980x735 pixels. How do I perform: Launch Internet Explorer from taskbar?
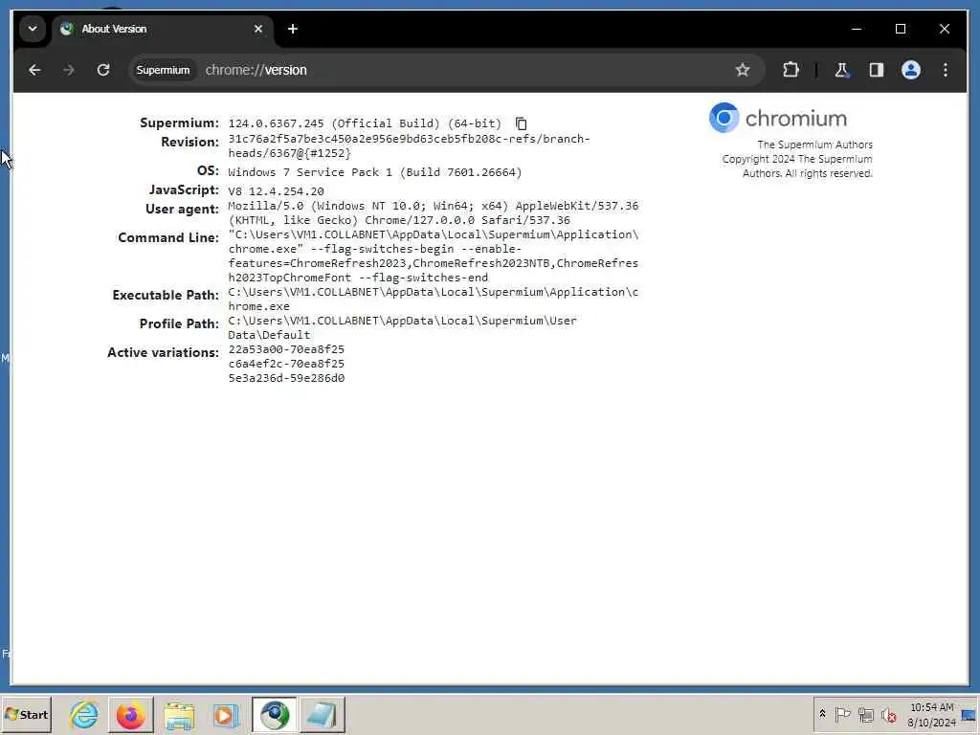[x=84, y=714]
